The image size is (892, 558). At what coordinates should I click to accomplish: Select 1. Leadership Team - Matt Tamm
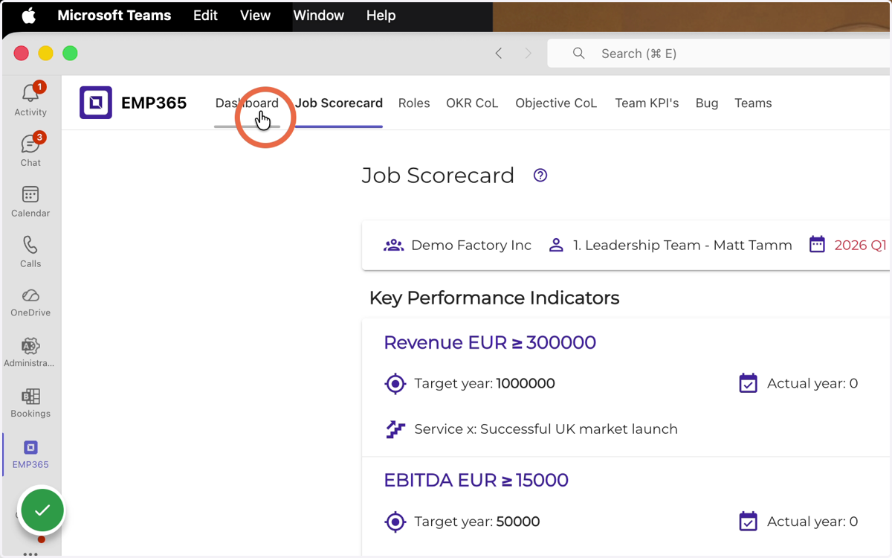[682, 245]
